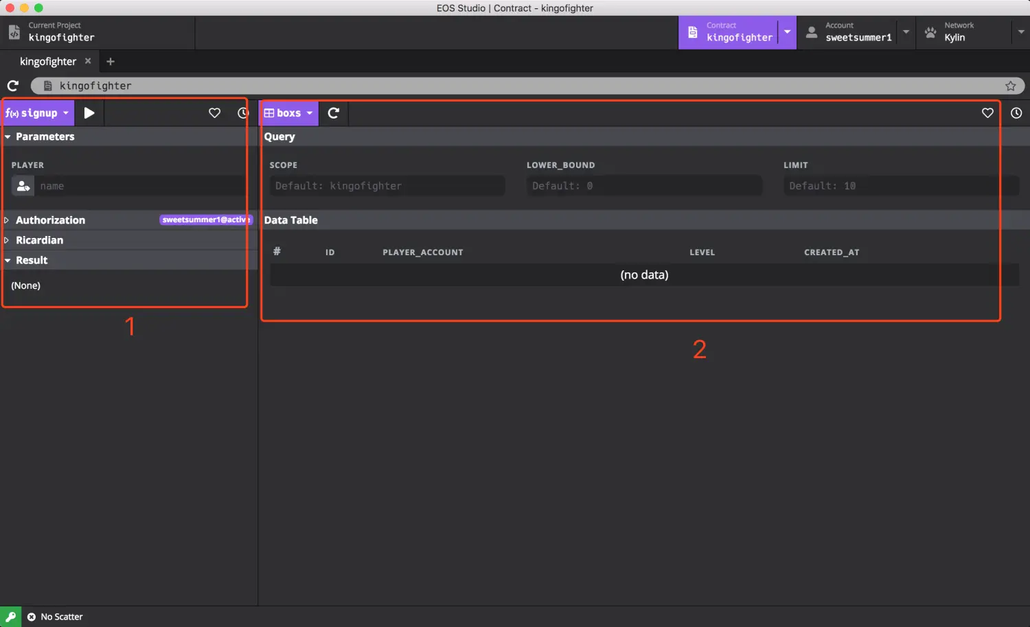
Task: Favorite the signup action with heart icon
Action: click(x=214, y=113)
